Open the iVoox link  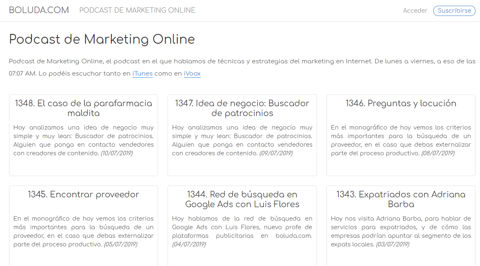[x=192, y=74]
